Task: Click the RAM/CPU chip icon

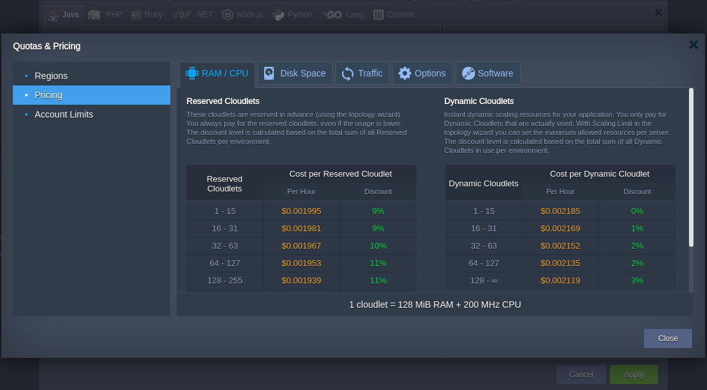Action: [192, 73]
